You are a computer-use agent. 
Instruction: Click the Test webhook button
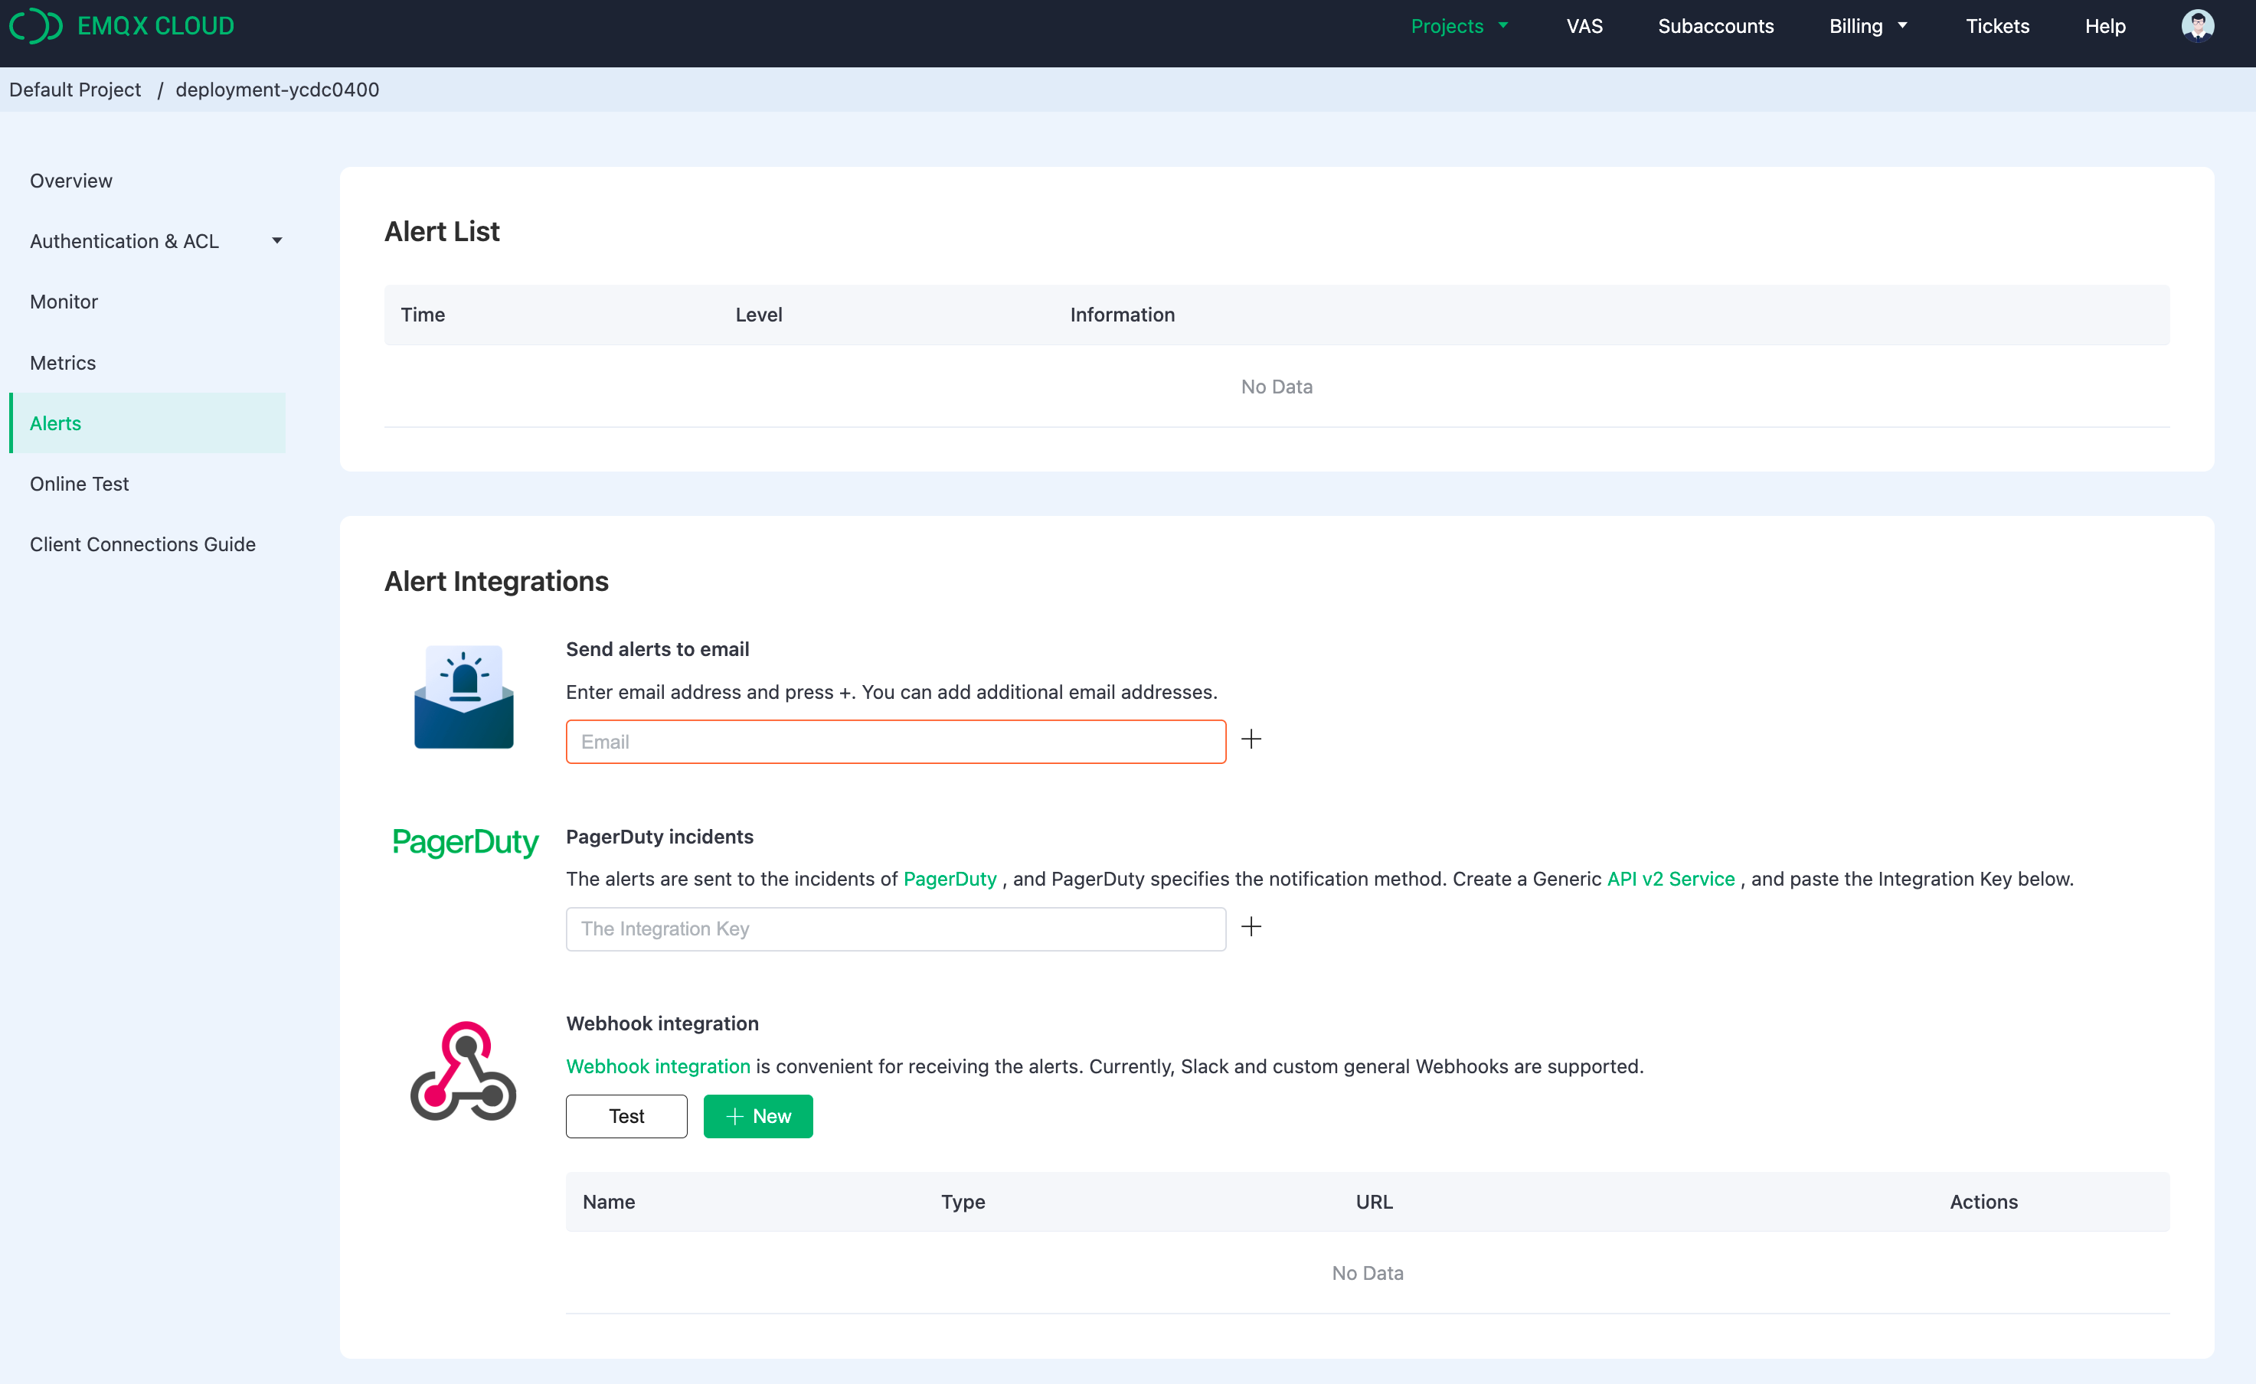click(627, 1115)
